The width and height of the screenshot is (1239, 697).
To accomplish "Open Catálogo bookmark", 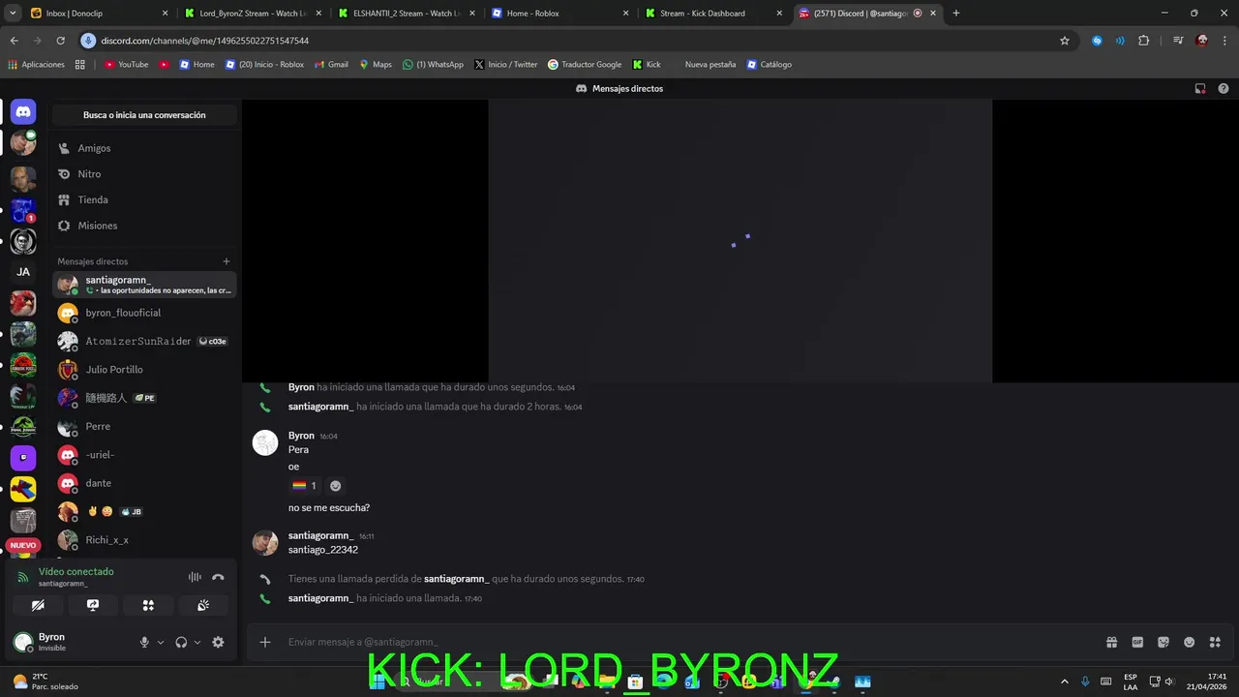I will pos(769,65).
